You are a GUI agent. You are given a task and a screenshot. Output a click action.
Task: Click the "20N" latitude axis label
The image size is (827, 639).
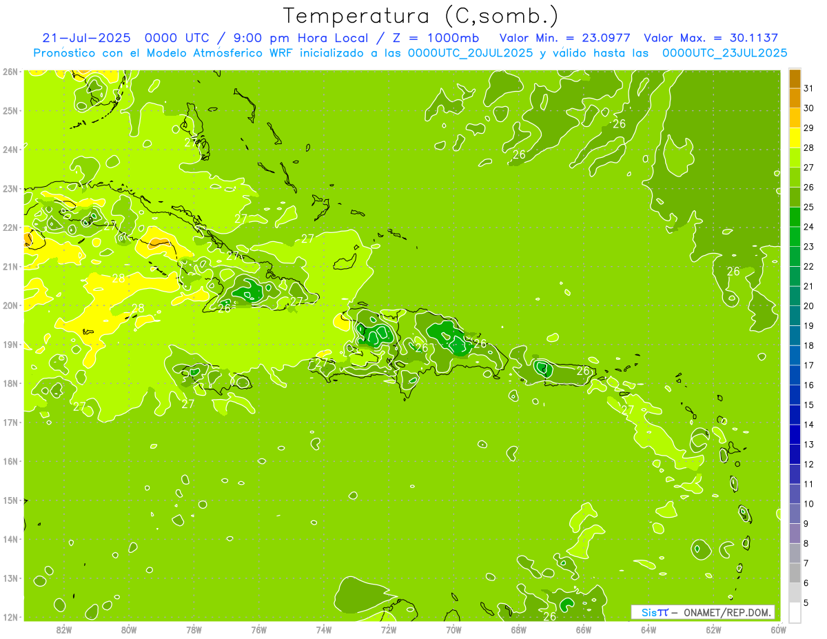point(10,305)
